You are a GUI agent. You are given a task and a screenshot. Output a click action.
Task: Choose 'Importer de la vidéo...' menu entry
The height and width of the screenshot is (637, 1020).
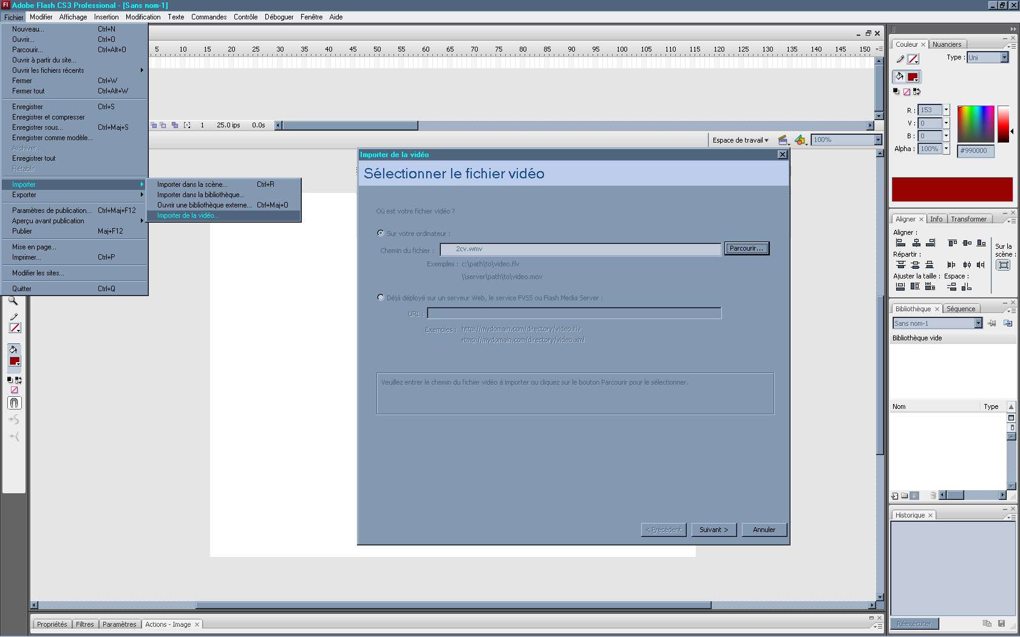click(223, 215)
